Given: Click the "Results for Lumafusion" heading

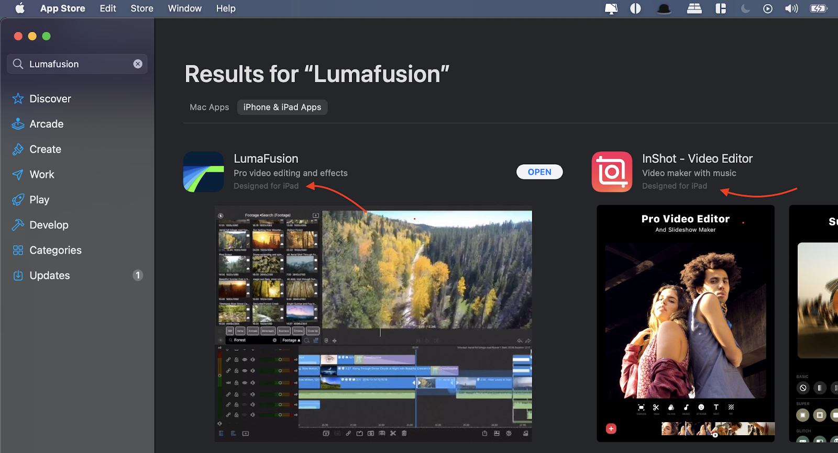Looking at the screenshot, I should coord(317,74).
